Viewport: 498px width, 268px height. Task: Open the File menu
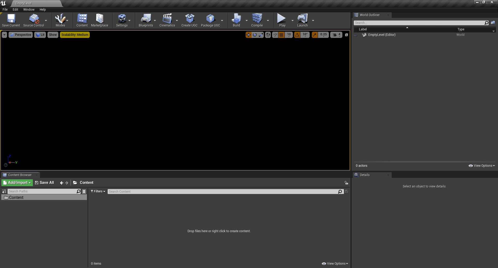[x=5, y=10]
